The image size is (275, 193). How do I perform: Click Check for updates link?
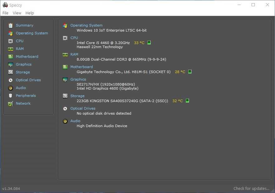point(251,188)
